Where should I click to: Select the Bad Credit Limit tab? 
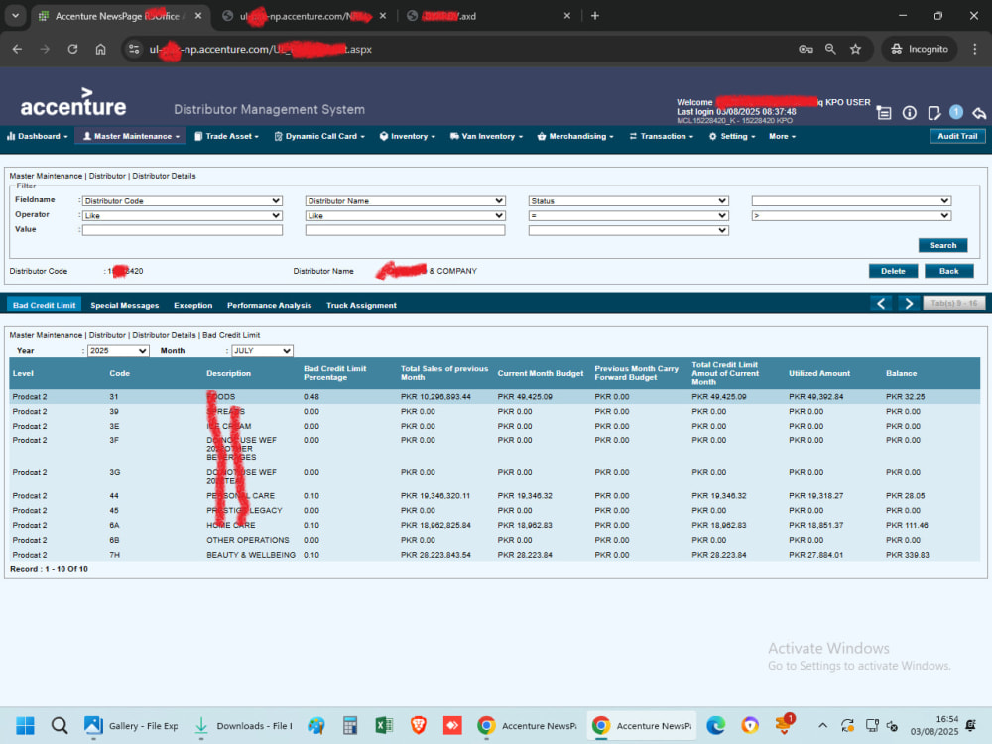coord(45,305)
